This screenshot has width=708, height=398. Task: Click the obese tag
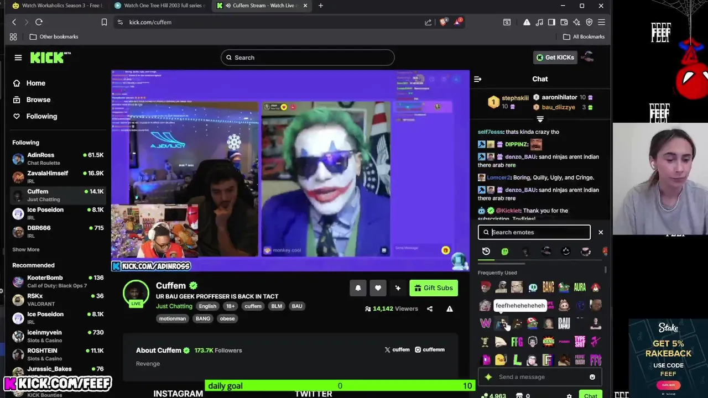[227, 318]
